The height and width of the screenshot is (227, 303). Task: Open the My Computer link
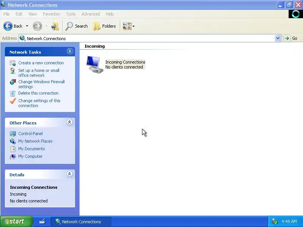click(x=30, y=156)
